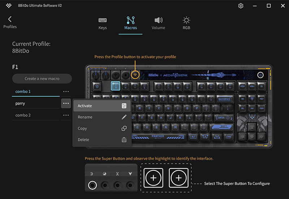Click the PANTHER spacebar key
The width and height of the screenshot is (289, 199).
coord(158,137)
